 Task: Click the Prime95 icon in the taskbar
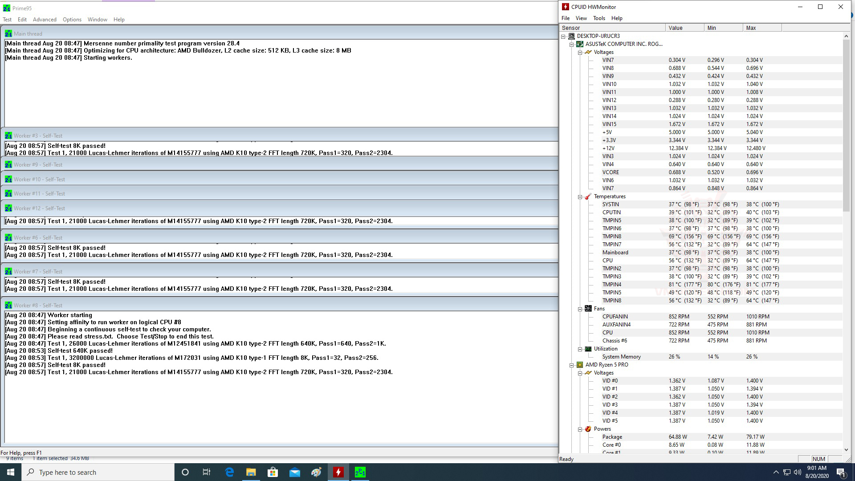[x=360, y=472]
